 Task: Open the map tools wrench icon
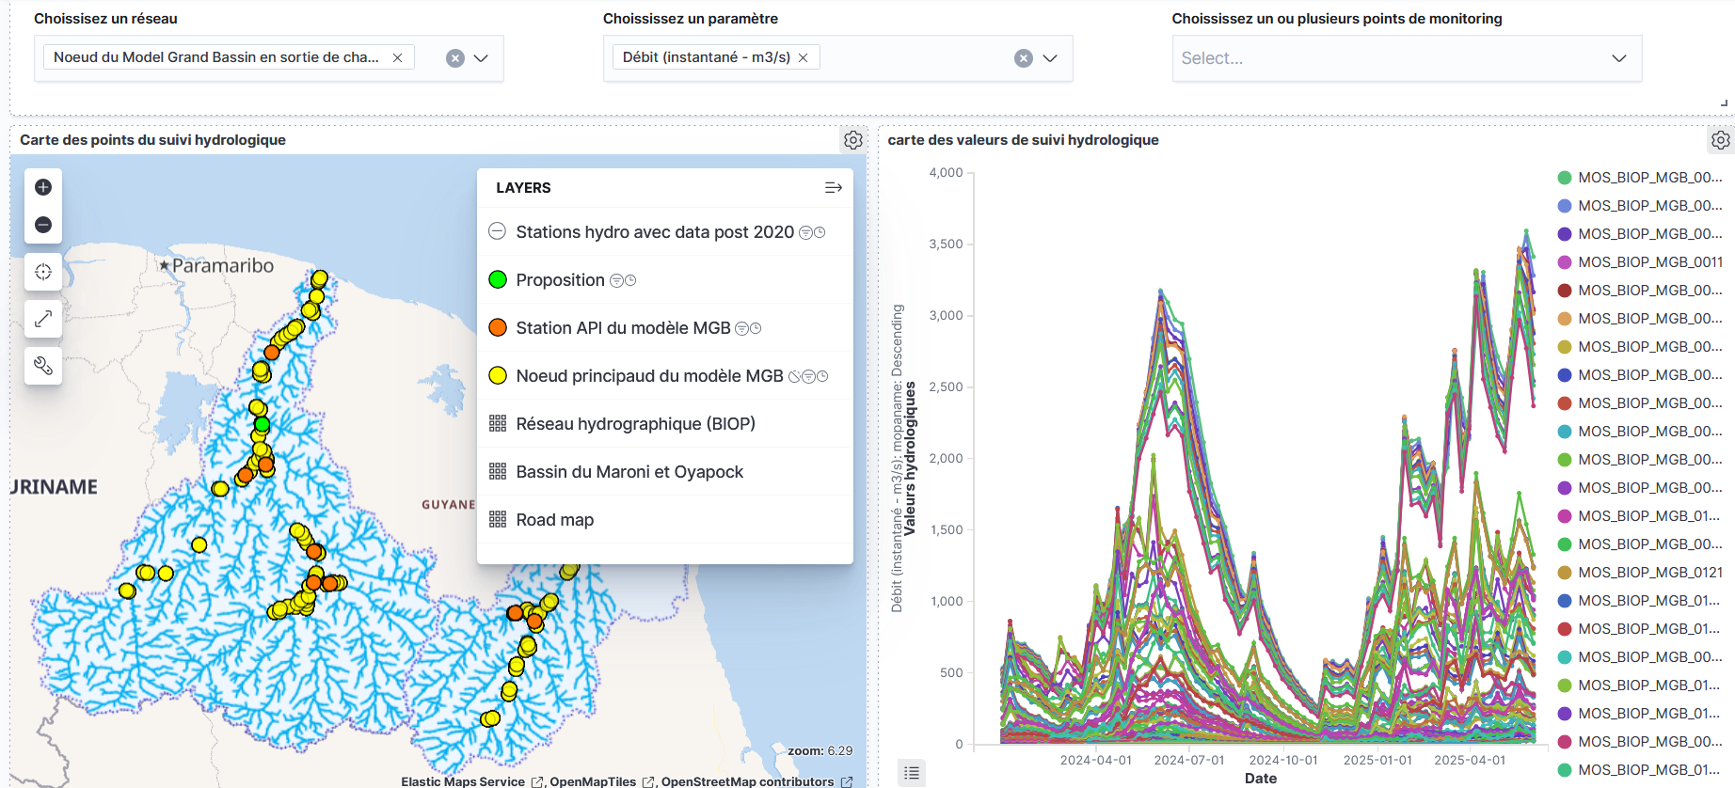[x=43, y=365]
